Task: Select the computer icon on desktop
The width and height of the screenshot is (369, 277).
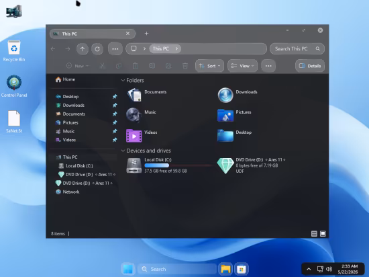Action: (x=14, y=11)
